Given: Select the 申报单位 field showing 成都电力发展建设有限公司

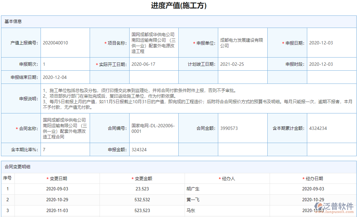Looking at the screenshot, I should pos(242,43).
